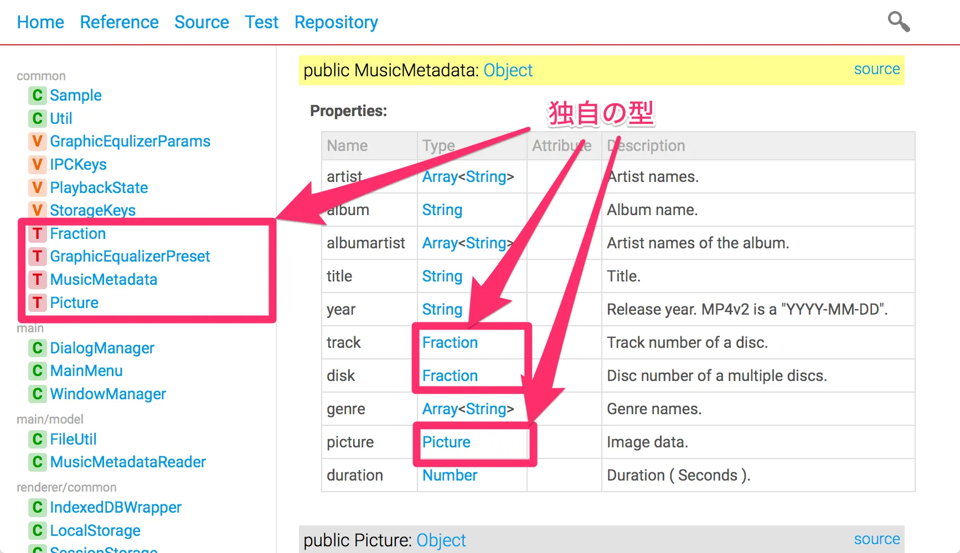This screenshot has height=553, width=960.
Task: Click the search magnifier icon
Action: click(898, 22)
